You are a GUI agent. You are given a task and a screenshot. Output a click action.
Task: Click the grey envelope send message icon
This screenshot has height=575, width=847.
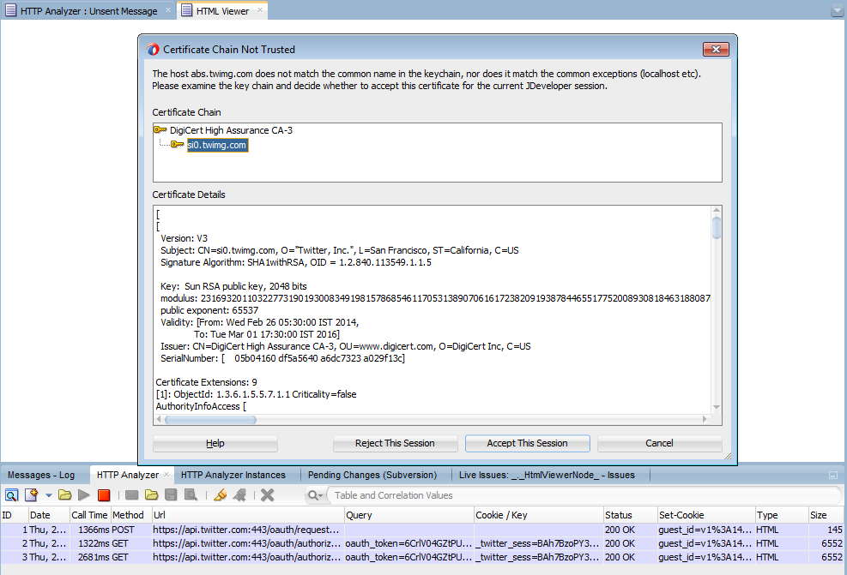(132, 494)
